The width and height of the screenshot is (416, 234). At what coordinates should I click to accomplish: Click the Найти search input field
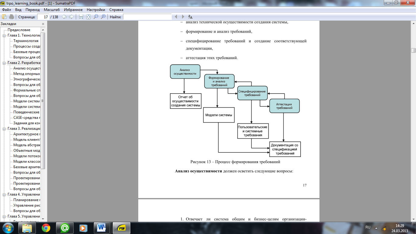coord(147,17)
